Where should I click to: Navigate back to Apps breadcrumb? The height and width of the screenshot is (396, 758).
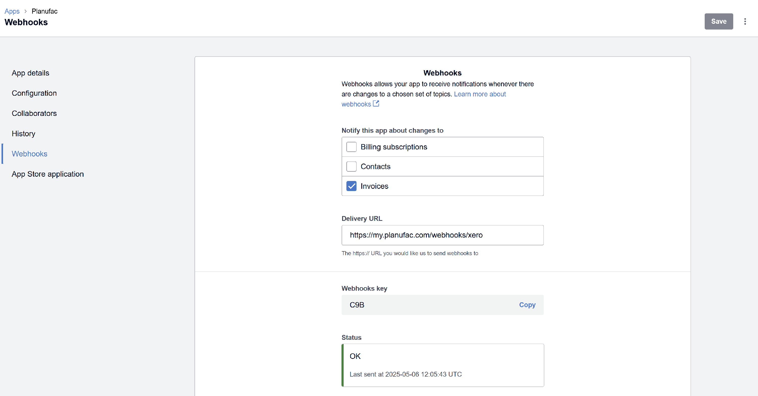tap(12, 11)
